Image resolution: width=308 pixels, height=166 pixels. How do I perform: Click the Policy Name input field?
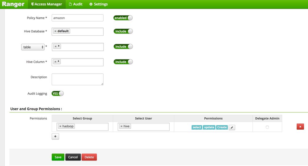pyautogui.click(x=78, y=18)
